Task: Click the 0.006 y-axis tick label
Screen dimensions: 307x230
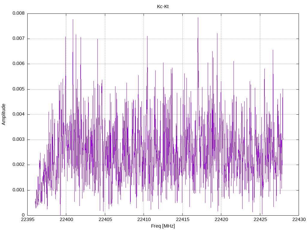Action: [x=19, y=64]
